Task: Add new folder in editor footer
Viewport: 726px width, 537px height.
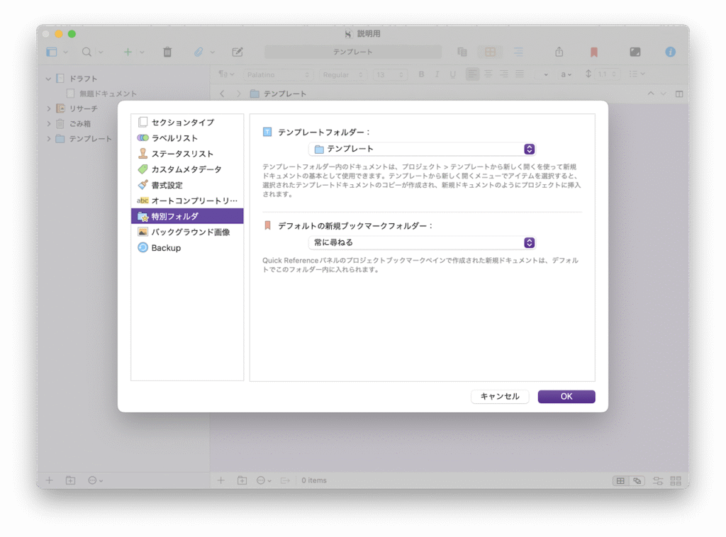Action: coord(242,480)
